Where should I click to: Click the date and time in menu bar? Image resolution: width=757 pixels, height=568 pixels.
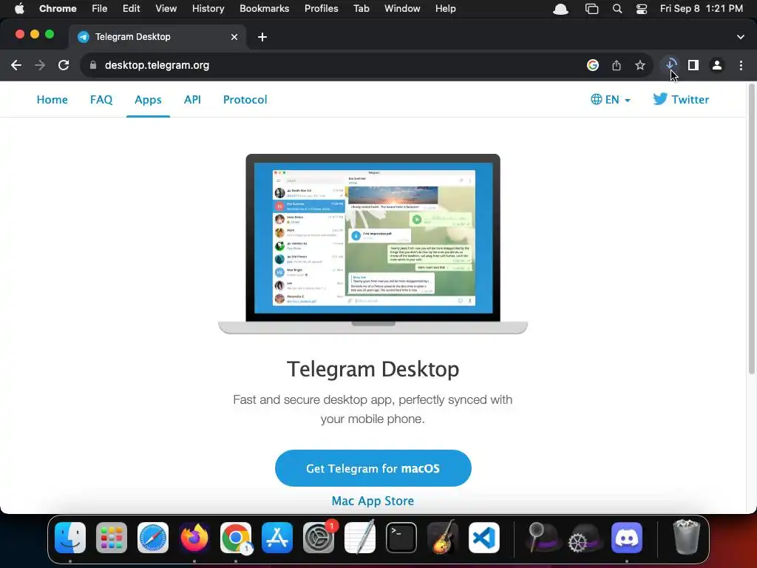(x=702, y=9)
